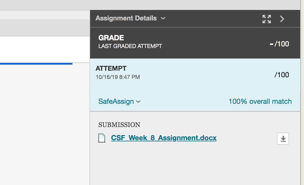Click the white document preview area
Screen dimensions: 304x185
point(45,49)
